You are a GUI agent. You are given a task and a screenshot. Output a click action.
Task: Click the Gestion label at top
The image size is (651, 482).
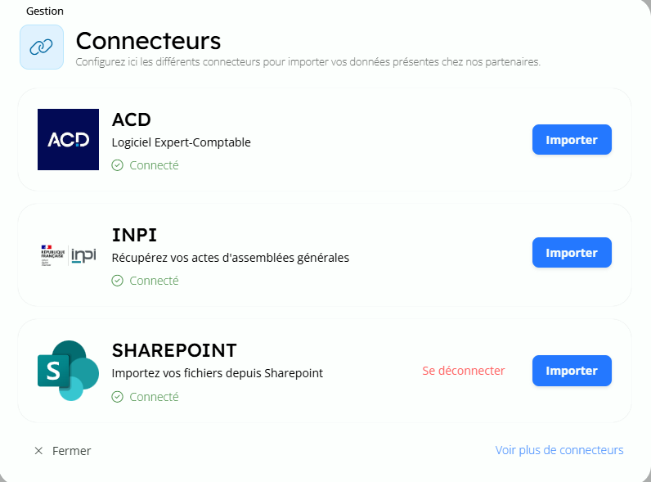[x=45, y=11]
